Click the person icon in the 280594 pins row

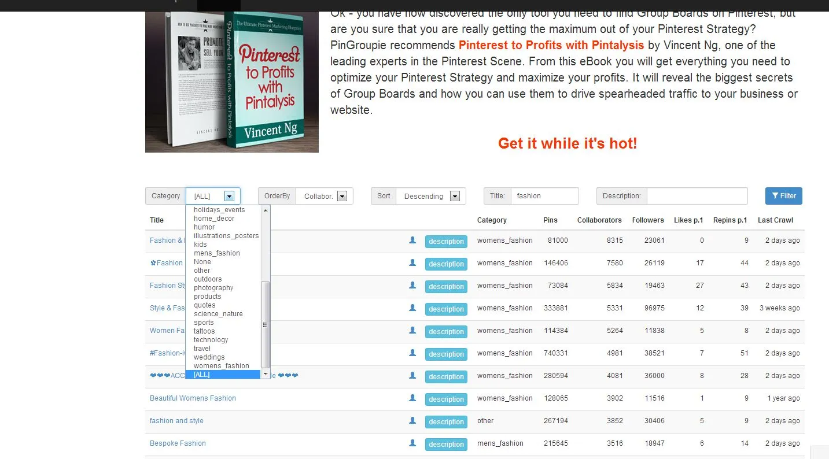tap(412, 375)
